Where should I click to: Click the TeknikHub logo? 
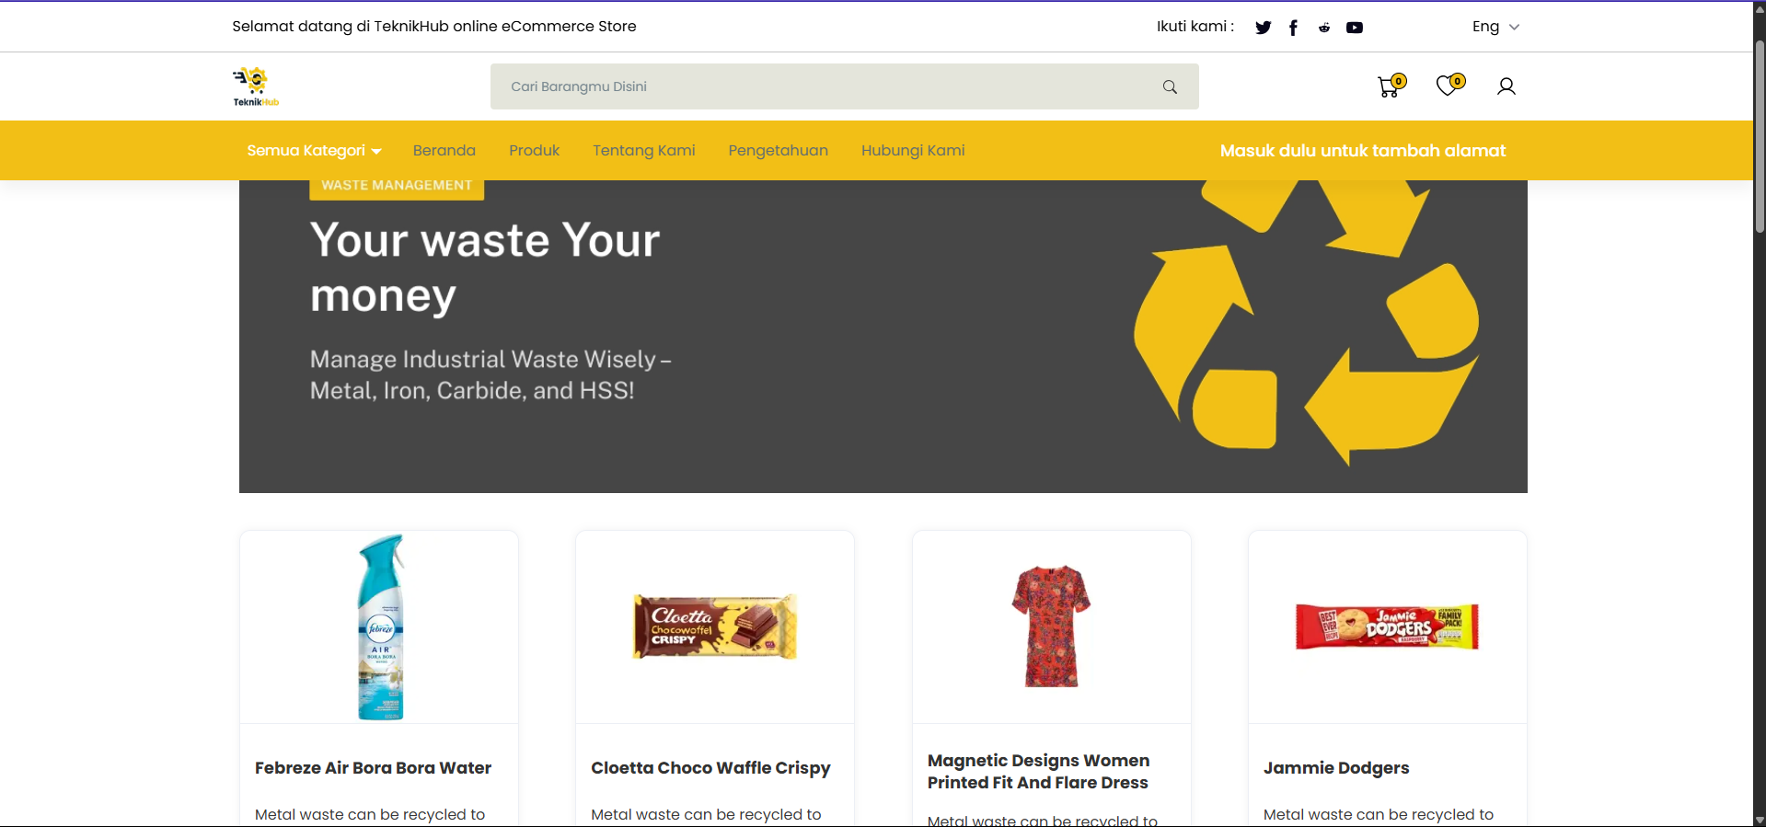[x=255, y=86]
